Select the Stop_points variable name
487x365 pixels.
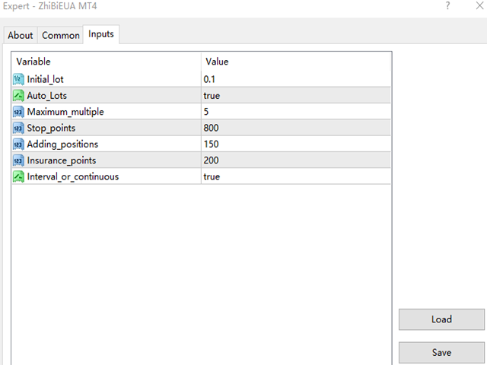(x=51, y=128)
